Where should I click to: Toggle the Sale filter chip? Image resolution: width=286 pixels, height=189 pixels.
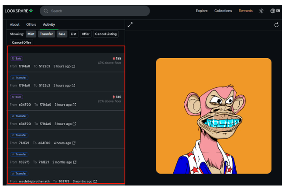62,34
